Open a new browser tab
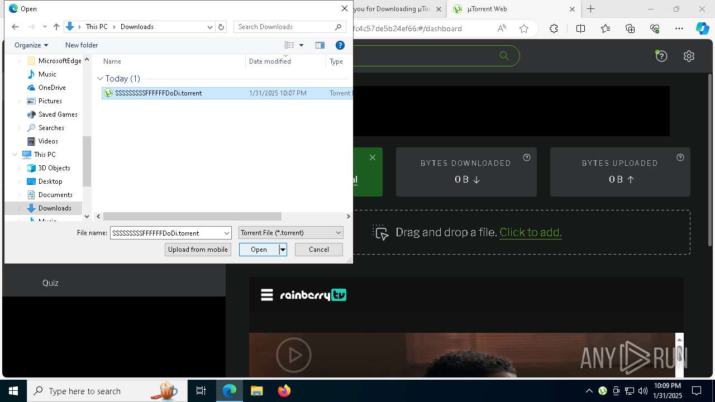 coord(590,9)
